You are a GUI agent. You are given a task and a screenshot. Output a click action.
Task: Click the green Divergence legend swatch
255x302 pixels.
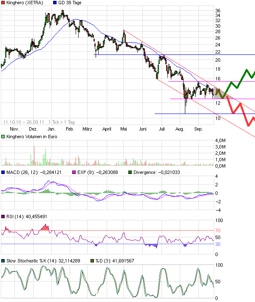[x=130, y=172]
